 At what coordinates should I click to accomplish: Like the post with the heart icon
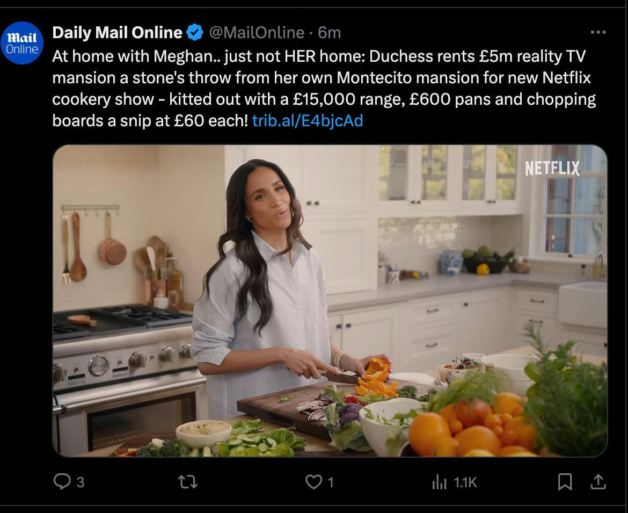(313, 482)
